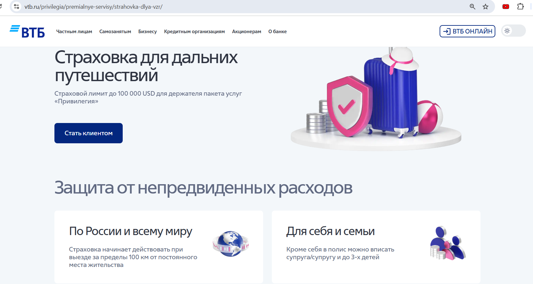Click the text about 100 км от постоянного места
Screen dimensions: 533x284
pyautogui.click(x=133, y=257)
